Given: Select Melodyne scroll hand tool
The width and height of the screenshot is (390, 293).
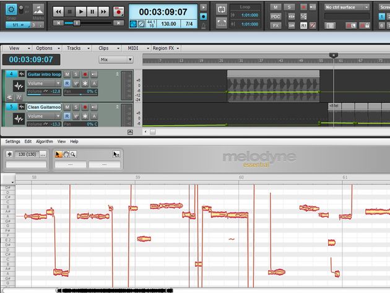Looking at the screenshot, I should pos(66,154).
